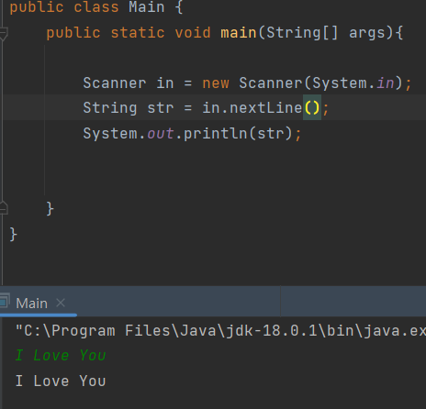
Task: Click 'public class Main {' declaration
Action: click(96, 6)
